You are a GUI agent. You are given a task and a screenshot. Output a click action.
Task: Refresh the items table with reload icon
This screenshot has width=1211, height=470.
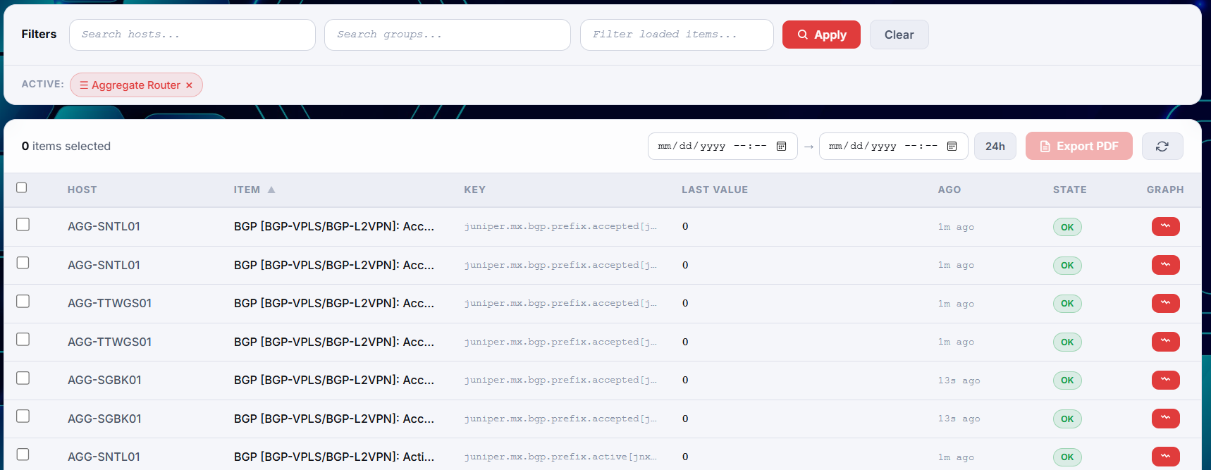pos(1162,146)
